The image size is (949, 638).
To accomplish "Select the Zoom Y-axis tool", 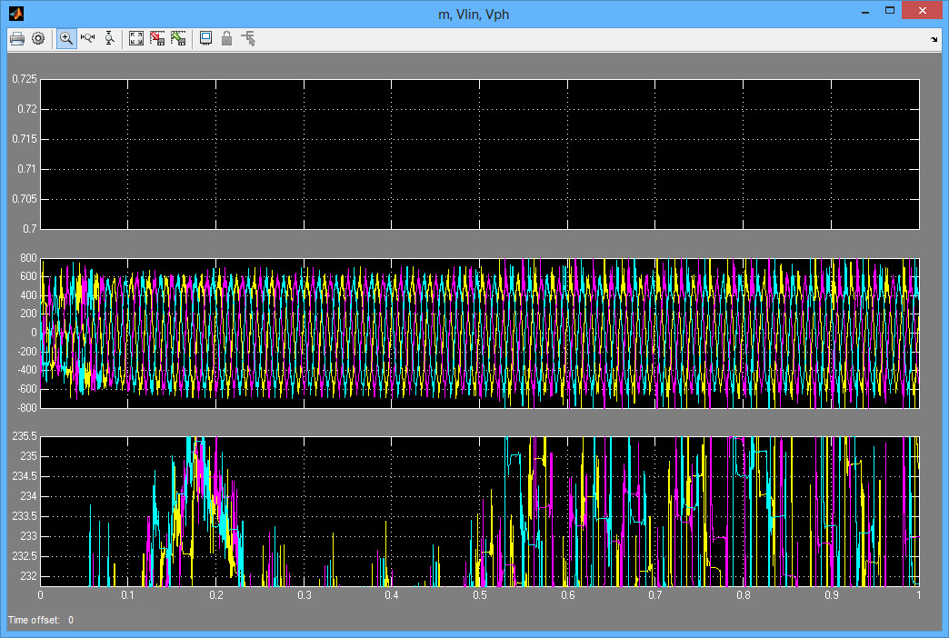I will [109, 38].
